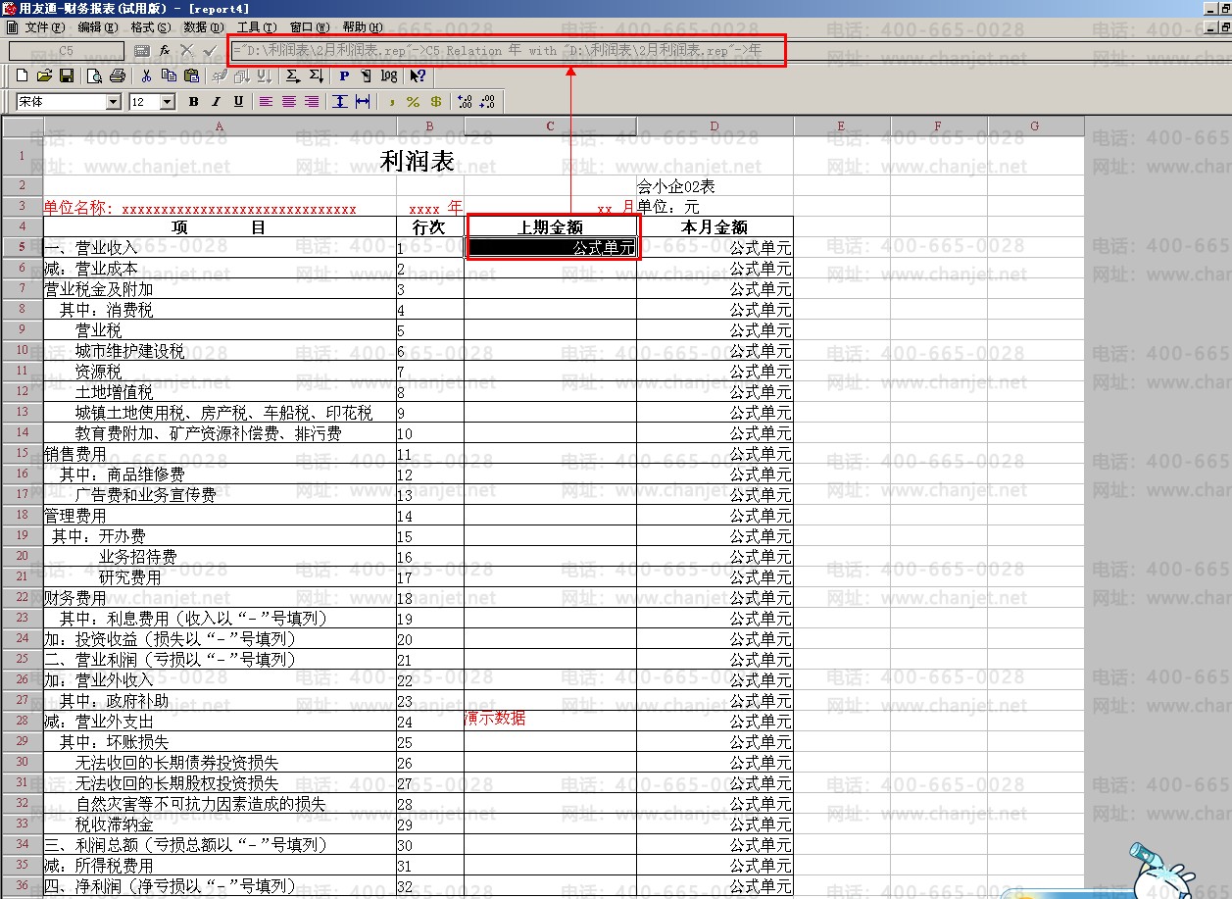The height and width of the screenshot is (899, 1232).
Task: Open the 工具 menu
Action: tap(257, 27)
